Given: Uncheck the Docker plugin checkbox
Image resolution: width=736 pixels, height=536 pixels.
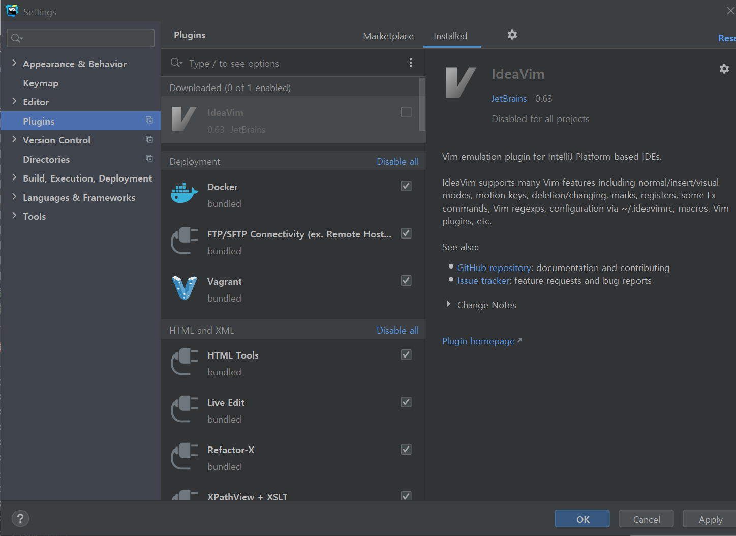Looking at the screenshot, I should point(406,186).
